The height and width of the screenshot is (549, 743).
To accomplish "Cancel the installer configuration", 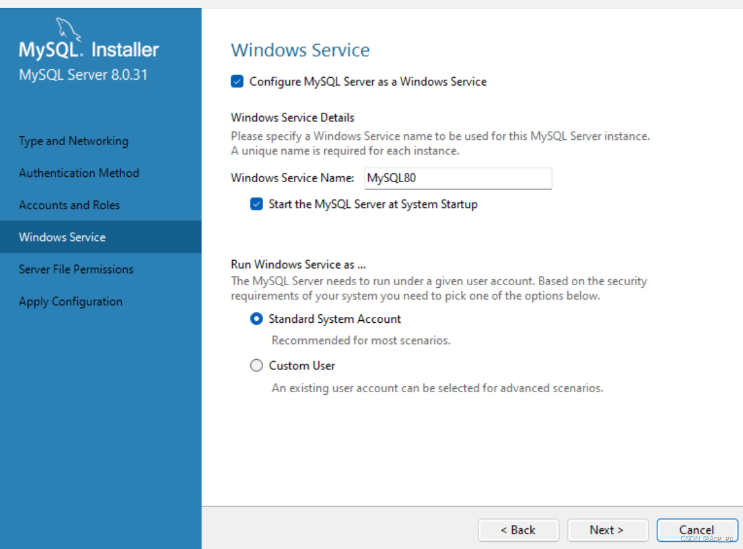I will point(697,530).
